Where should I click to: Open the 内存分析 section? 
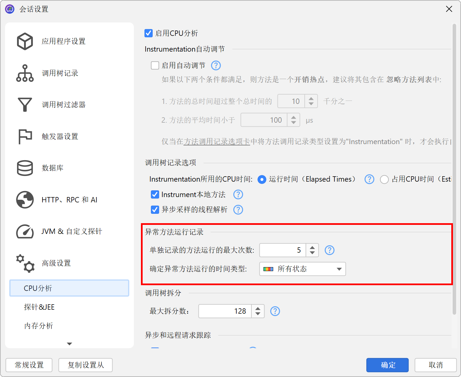point(39,326)
